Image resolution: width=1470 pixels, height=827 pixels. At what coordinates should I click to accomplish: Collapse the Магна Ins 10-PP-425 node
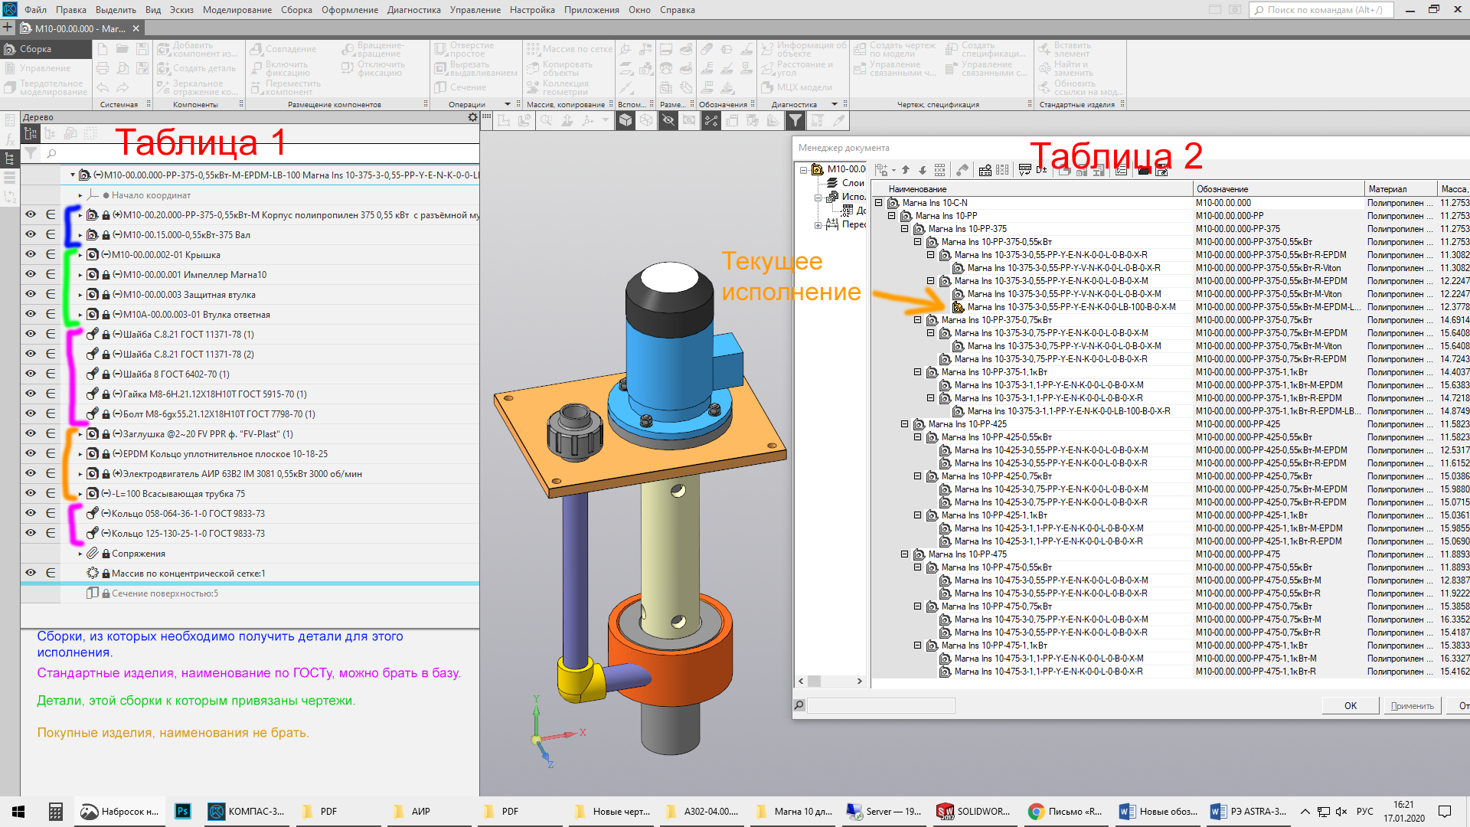(x=904, y=424)
